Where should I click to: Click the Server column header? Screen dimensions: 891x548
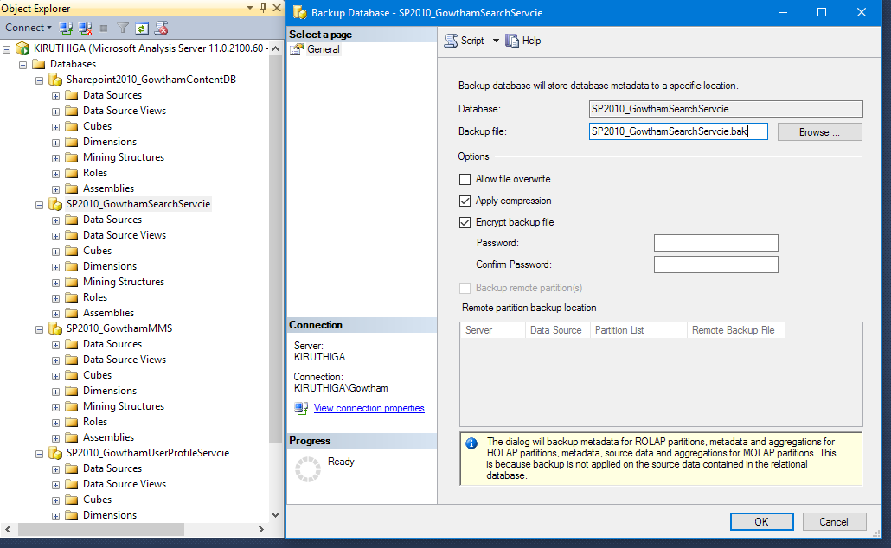pyautogui.click(x=492, y=330)
